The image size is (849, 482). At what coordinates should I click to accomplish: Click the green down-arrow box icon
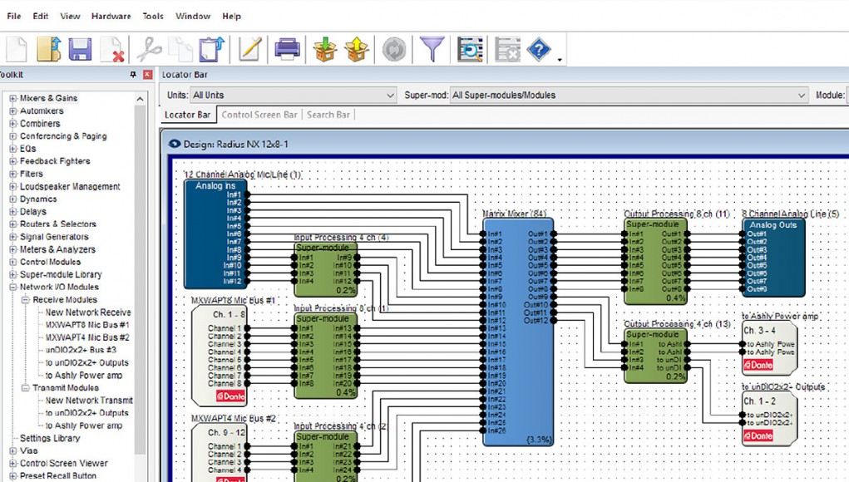(x=325, y=49)
